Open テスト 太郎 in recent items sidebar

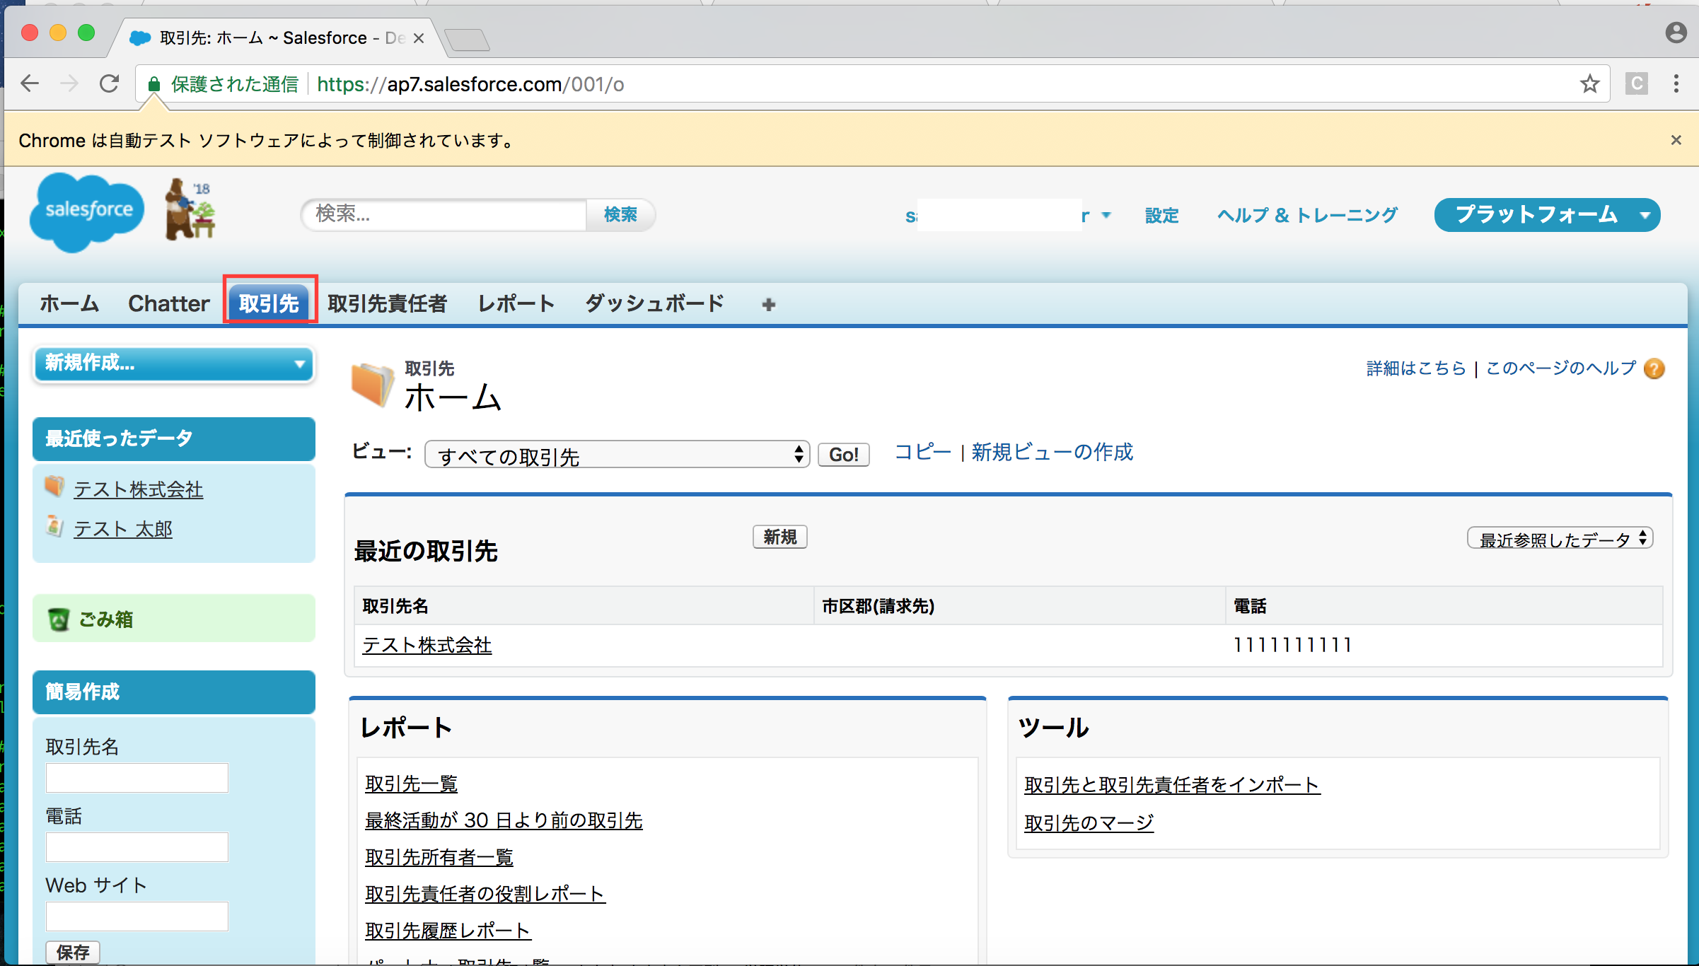[123, 529]
